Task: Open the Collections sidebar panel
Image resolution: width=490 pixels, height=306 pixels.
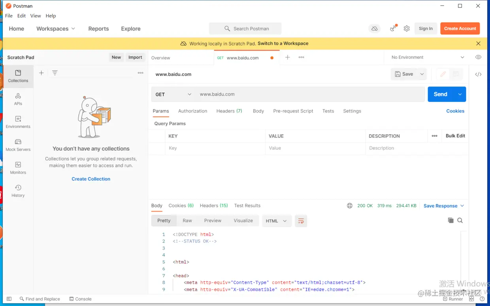Action: coord(18,76)
